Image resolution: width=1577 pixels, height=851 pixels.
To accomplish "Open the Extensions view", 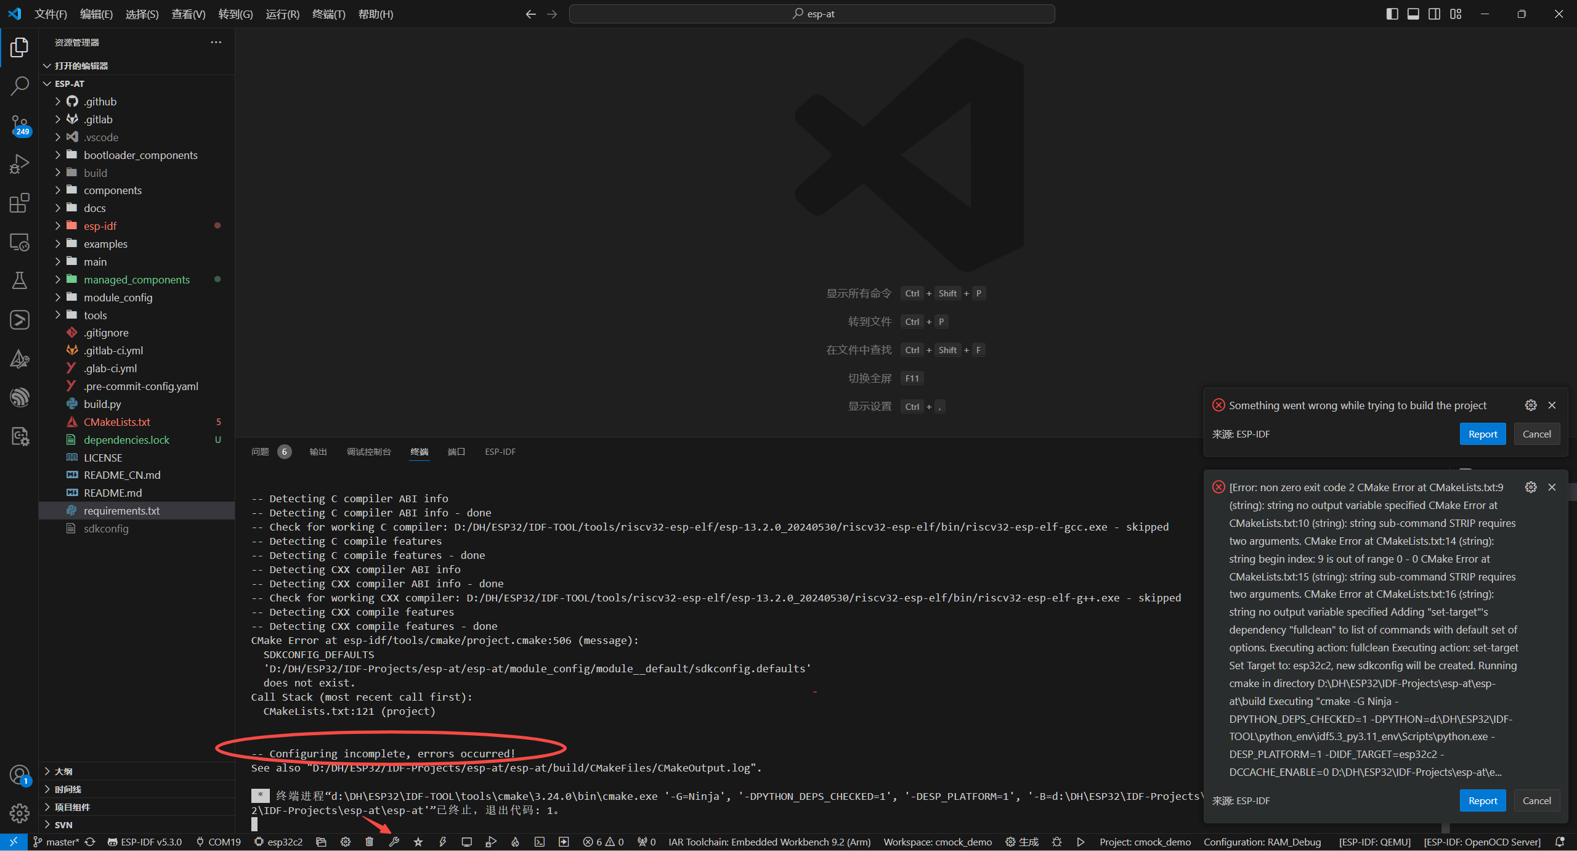I will coord(19,203).
